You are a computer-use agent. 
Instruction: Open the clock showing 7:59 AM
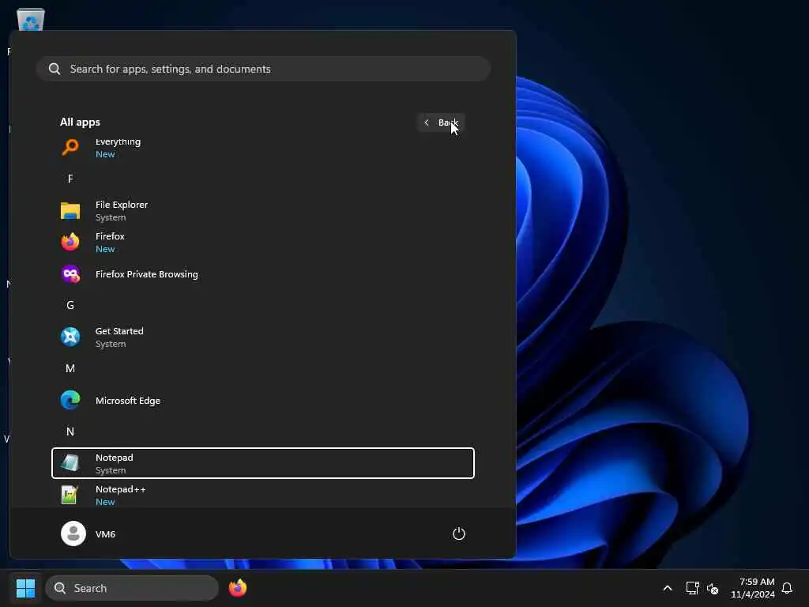(753, 588)
